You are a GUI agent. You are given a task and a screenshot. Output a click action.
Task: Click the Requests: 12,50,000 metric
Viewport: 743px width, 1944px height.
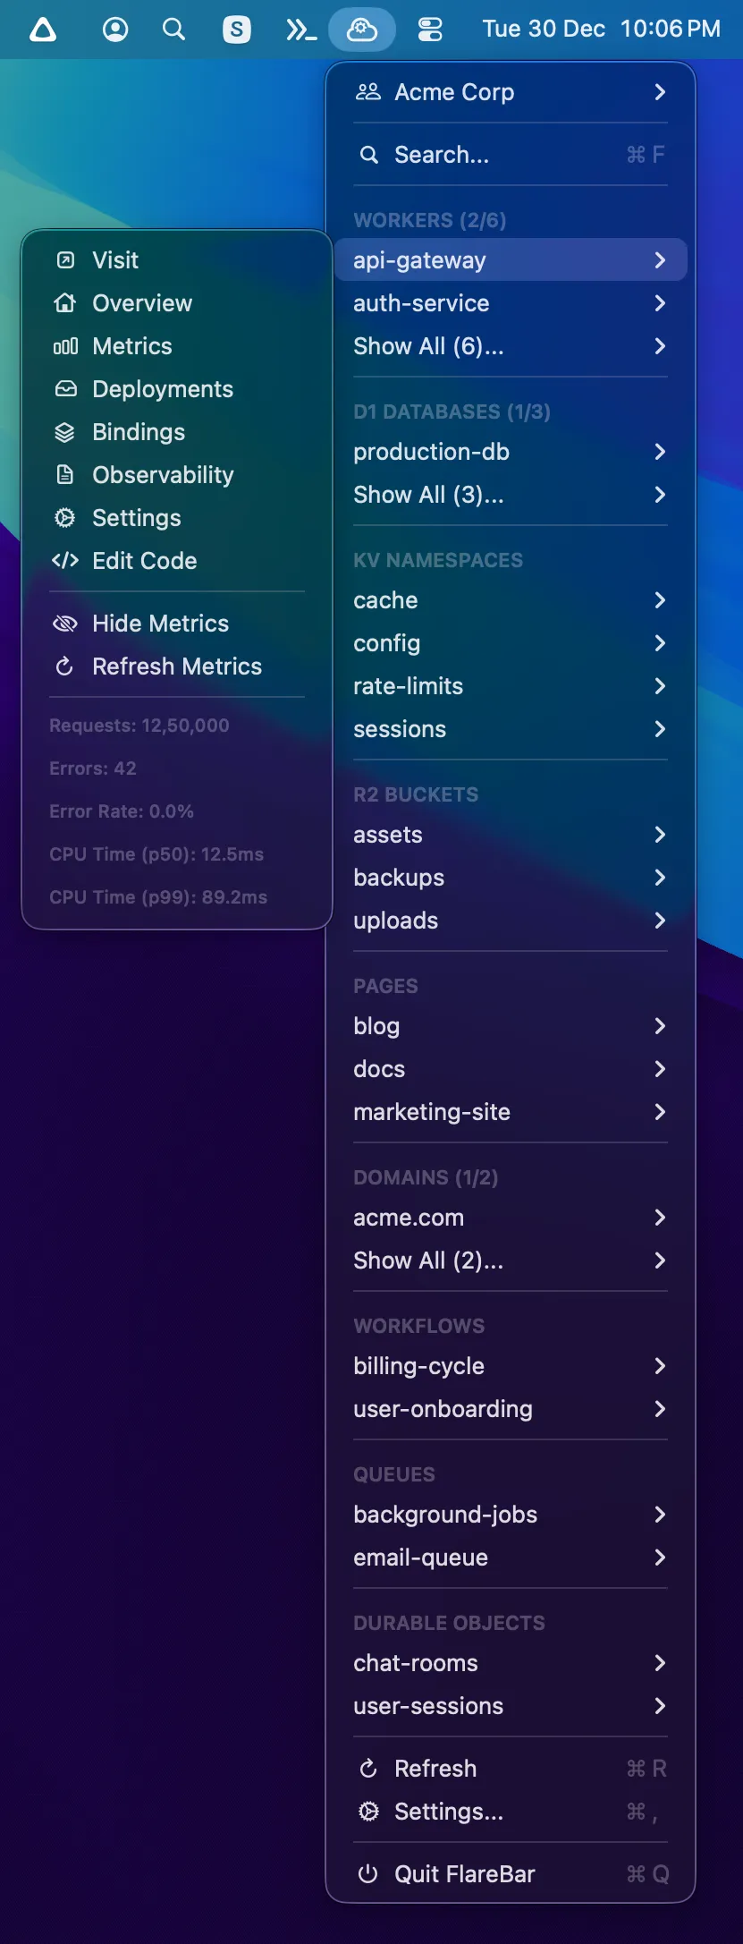[x=139, y=726]
